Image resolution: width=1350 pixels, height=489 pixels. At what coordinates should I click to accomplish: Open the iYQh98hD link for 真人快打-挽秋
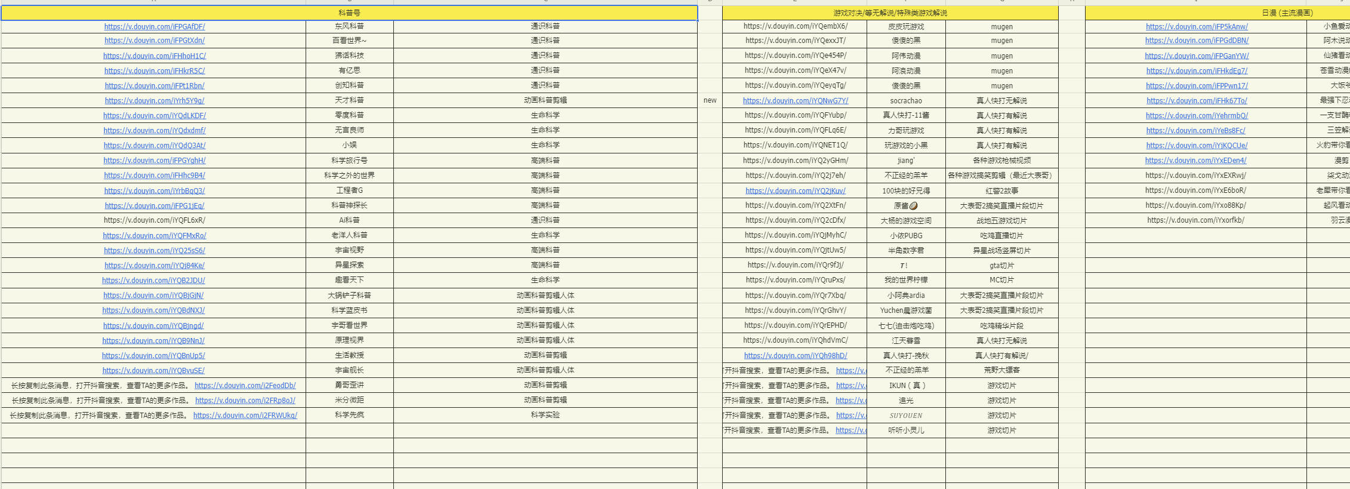pos(796,355)
